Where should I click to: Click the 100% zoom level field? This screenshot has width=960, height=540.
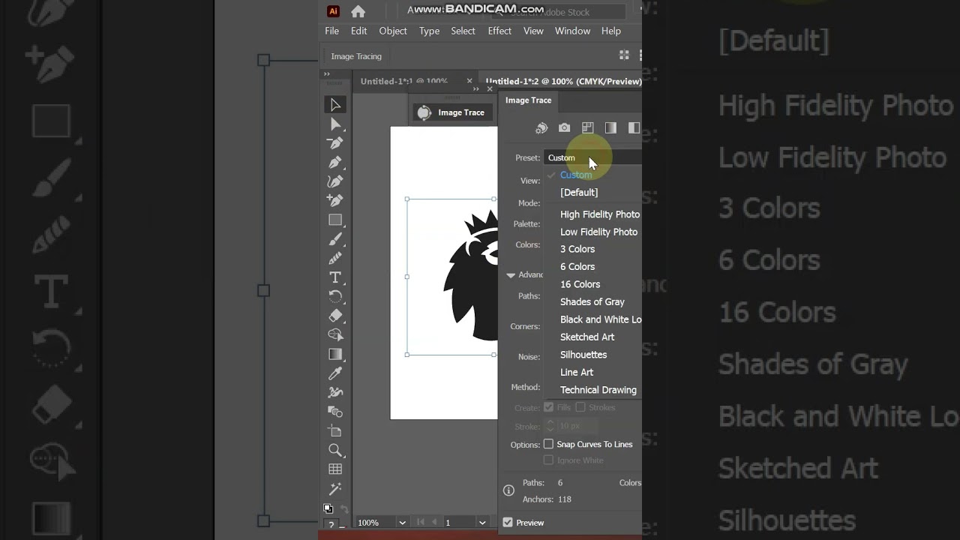(375, 522)
